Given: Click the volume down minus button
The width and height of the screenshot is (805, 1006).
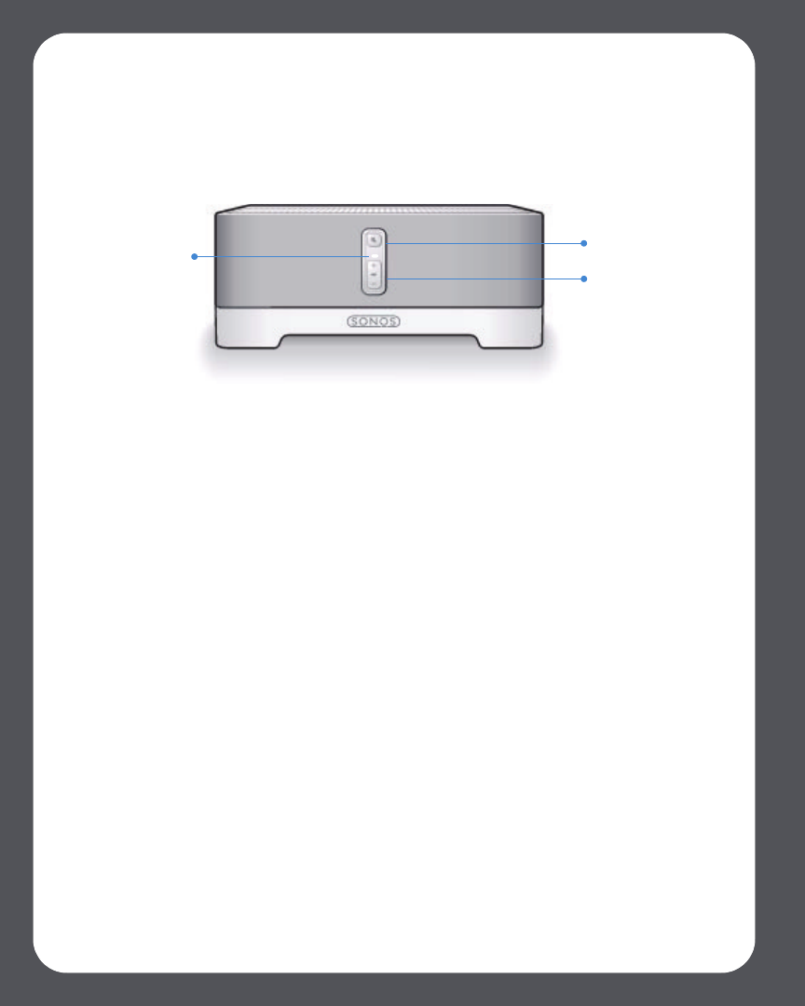Looking at the screenshot, I should pos(374,283).
